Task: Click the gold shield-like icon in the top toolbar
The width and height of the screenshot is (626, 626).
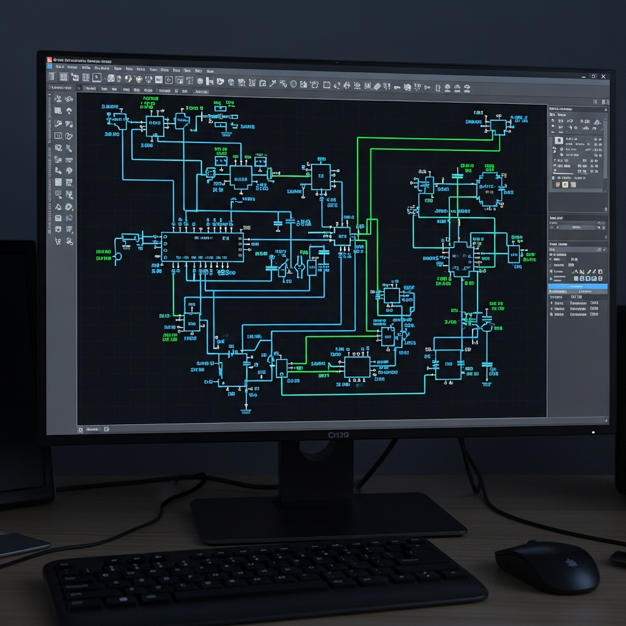Action: pyautogui.click(x=128, y=79)
